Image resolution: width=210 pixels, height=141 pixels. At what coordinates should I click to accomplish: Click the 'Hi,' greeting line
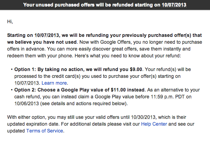click(x=10, y=22)
